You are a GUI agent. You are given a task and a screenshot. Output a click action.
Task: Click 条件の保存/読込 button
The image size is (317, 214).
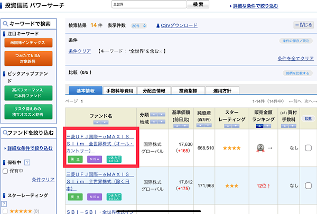click(x=296, y=41)
